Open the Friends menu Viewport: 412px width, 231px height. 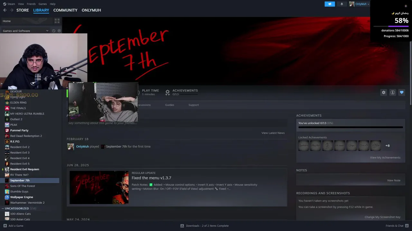[x=31, y=4]
